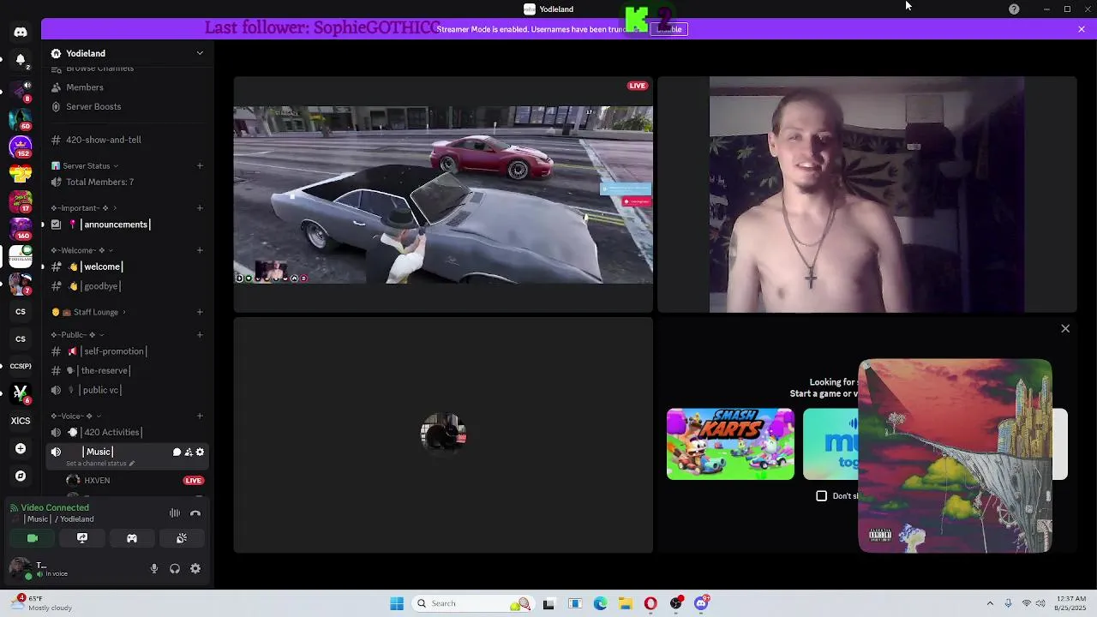Open Microsoft Edge in taskbar
The height and width of the screenshot is (617, 1097).
tap(600, 603)
